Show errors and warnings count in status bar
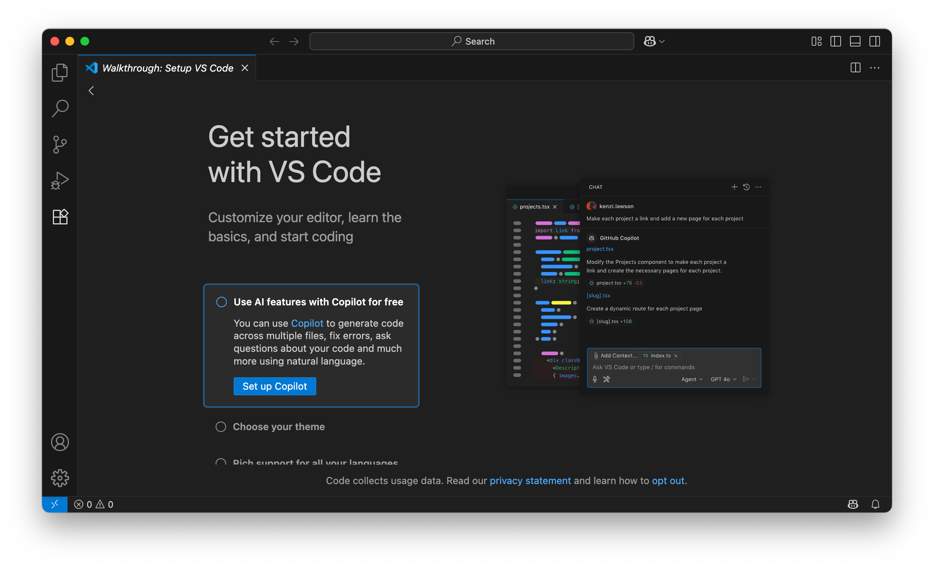The image size is (934, 568). 94,504
